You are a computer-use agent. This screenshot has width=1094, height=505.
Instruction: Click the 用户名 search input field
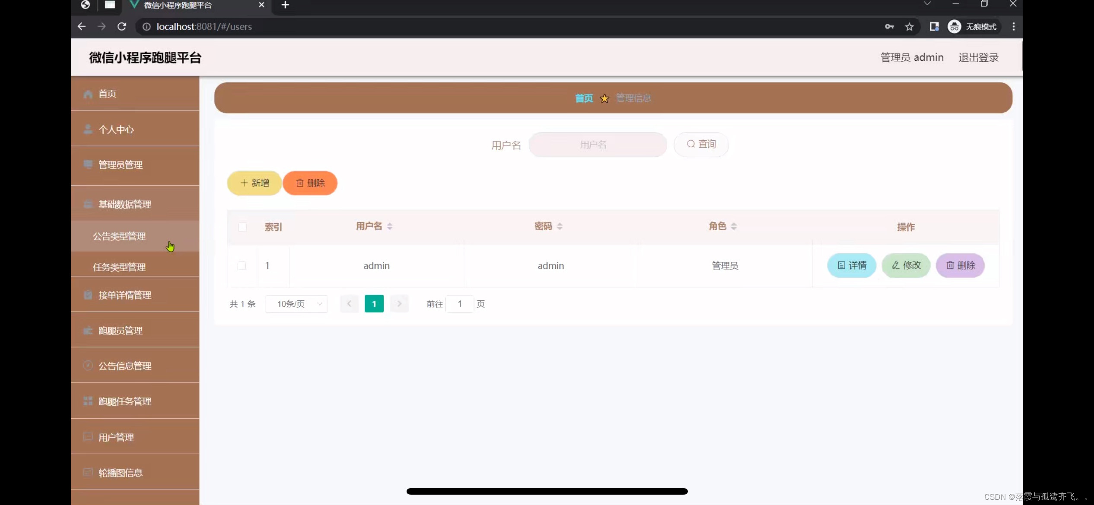[598, 145]
